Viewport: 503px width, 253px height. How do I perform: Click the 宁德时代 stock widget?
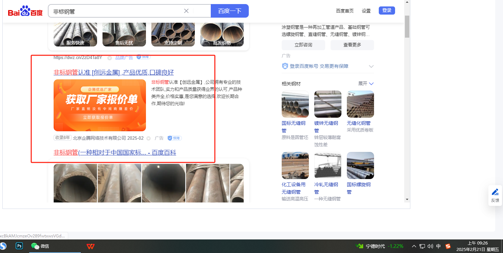click(x=379, y=246)
